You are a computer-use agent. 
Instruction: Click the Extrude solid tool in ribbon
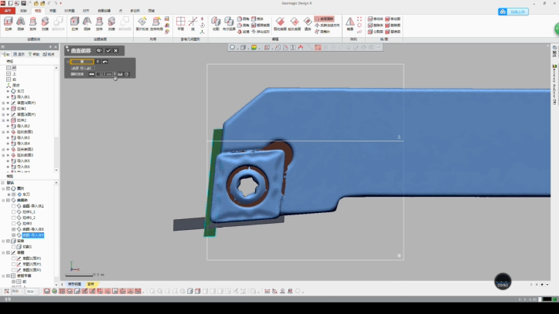[x=9, y=22]
